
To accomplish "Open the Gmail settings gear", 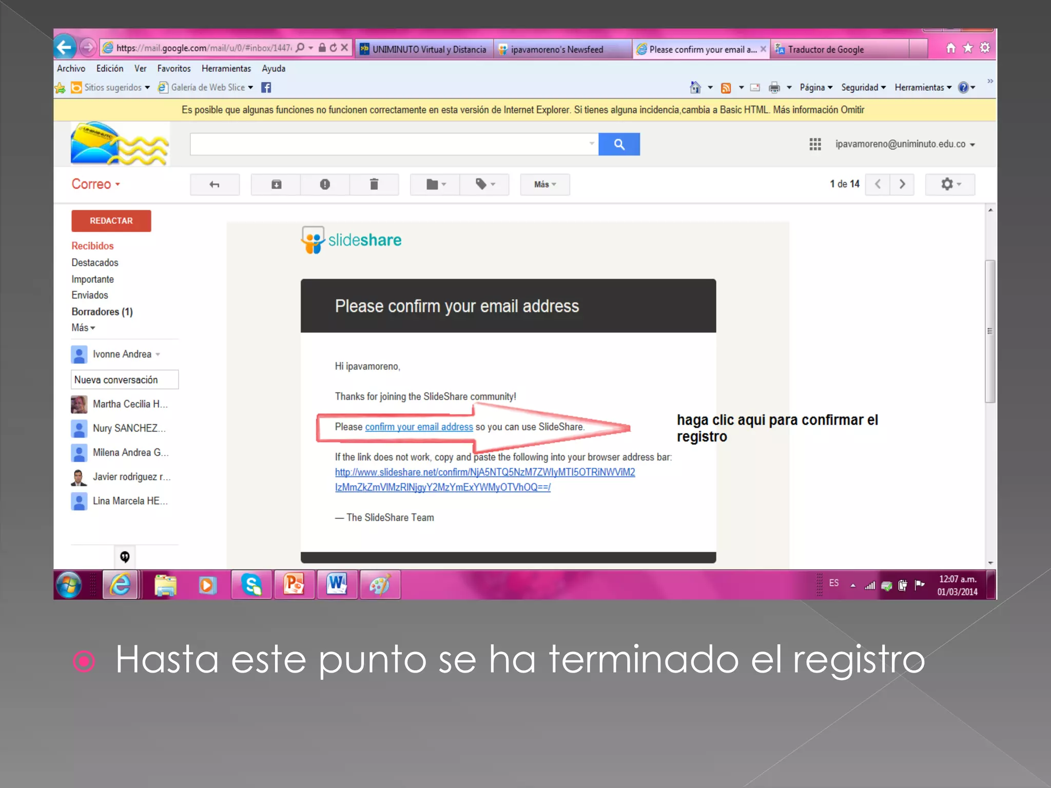I will tap(950, 184).
